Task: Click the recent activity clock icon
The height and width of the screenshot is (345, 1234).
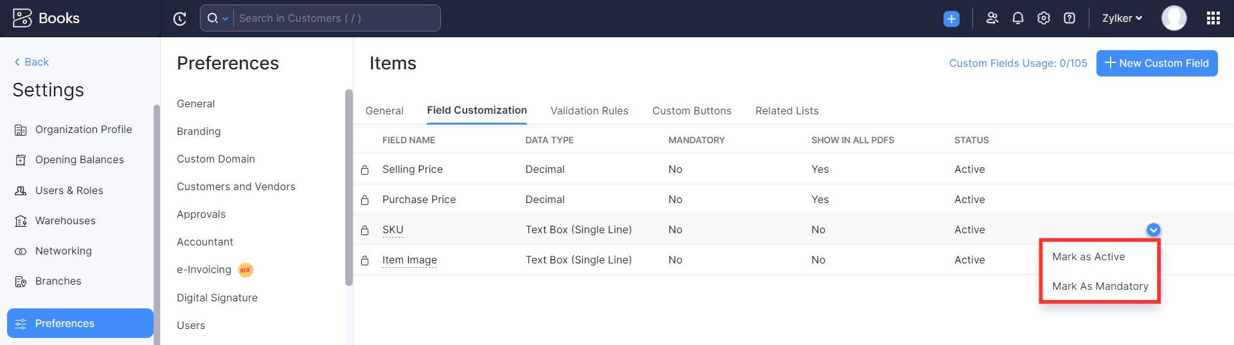Action: tap(180, 19)
